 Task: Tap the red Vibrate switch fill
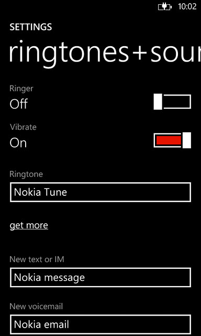(x=169, y=140)
